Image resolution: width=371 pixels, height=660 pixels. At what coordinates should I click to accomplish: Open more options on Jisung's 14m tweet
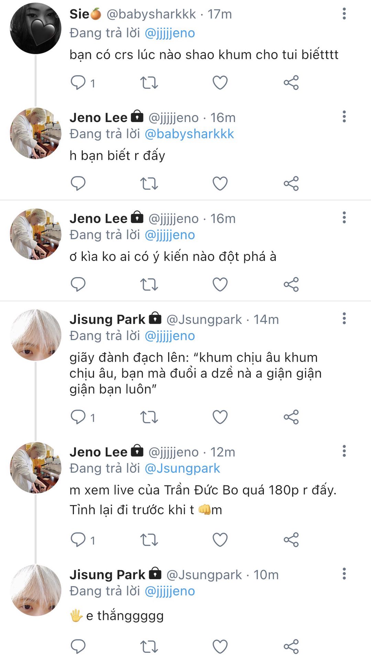click(x=344, y=319)
